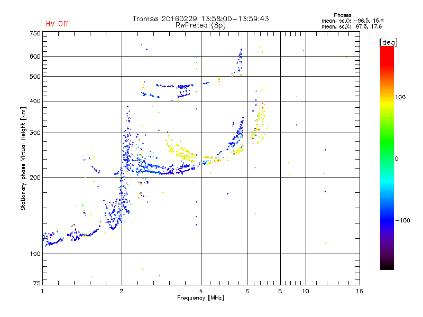Click the x-axis tick label '1'

coord(42,291)
